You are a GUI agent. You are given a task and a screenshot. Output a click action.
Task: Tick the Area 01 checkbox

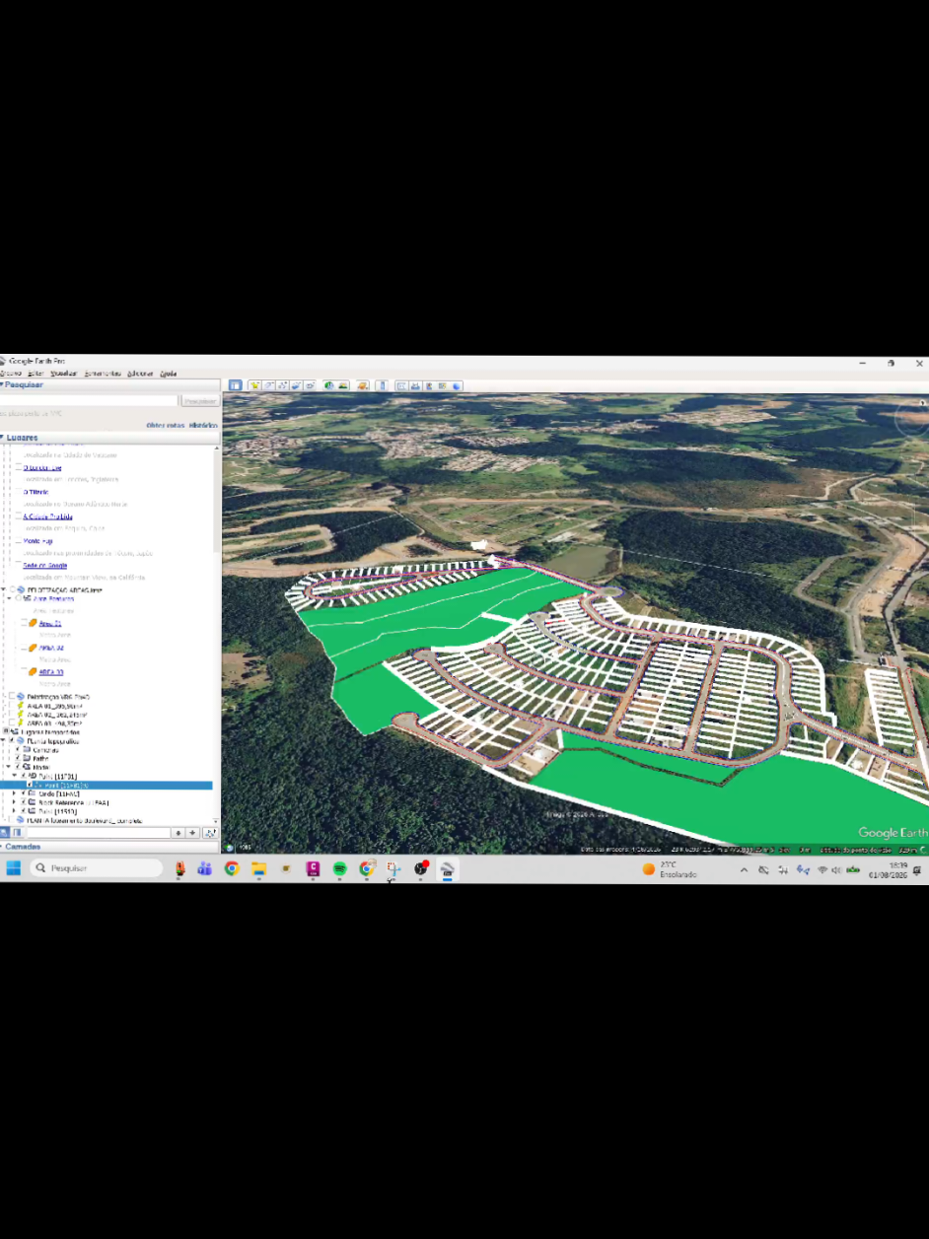pyautogui.click(x=24, y=622)
